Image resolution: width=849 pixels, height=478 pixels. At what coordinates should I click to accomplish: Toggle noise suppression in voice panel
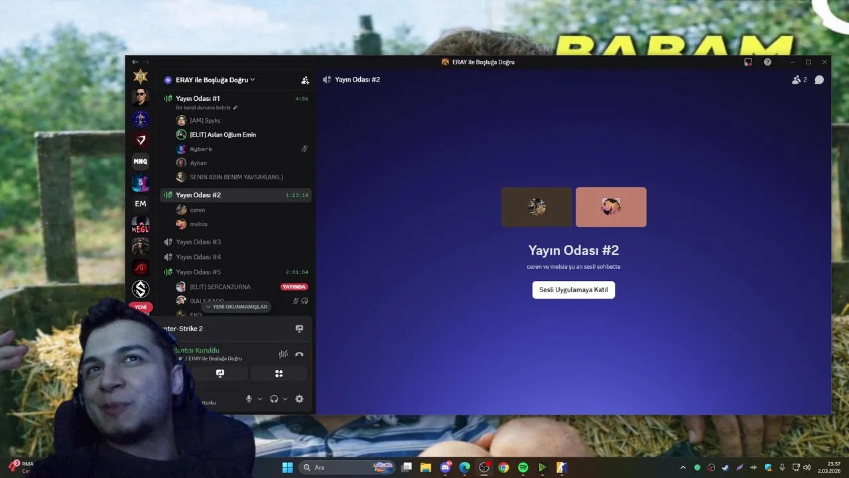[x=283, y=354]
